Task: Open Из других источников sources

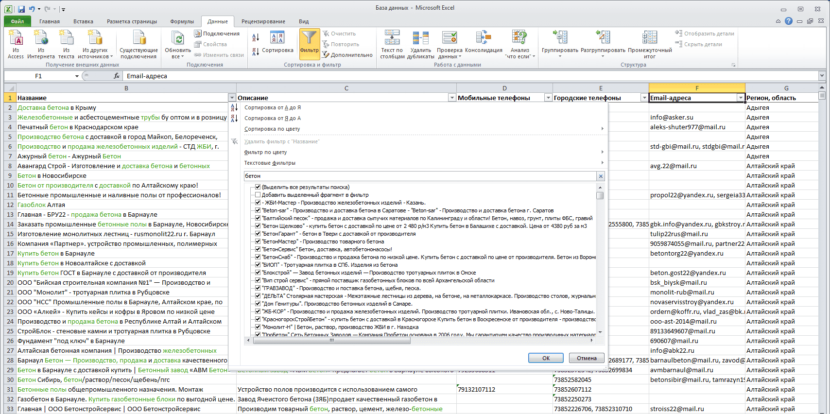Action: 95,44
